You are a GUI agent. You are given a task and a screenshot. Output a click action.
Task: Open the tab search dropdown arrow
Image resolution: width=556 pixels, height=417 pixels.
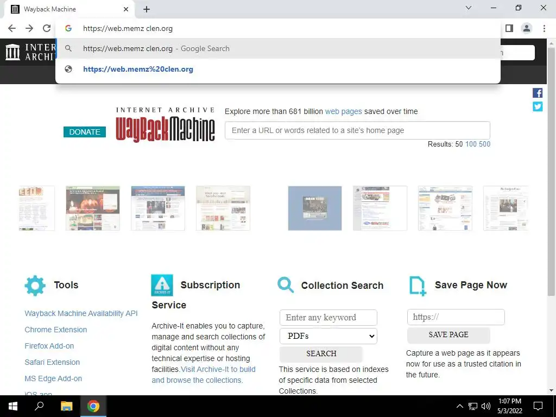[469, 8]
